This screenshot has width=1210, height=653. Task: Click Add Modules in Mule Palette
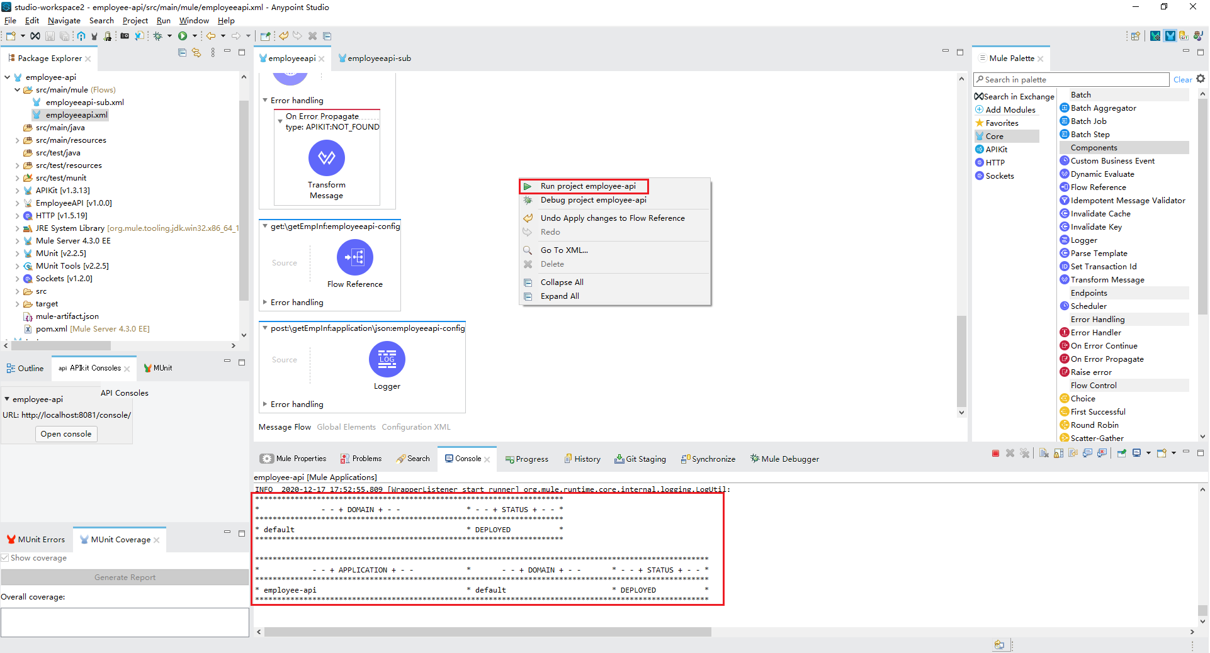[1005, 109]
